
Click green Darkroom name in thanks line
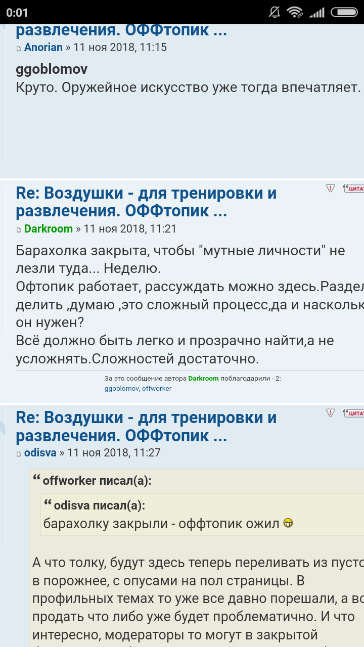(203, 378)
